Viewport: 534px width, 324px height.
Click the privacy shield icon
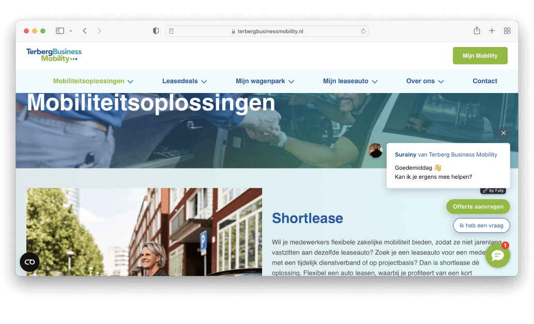click(155, 30)
